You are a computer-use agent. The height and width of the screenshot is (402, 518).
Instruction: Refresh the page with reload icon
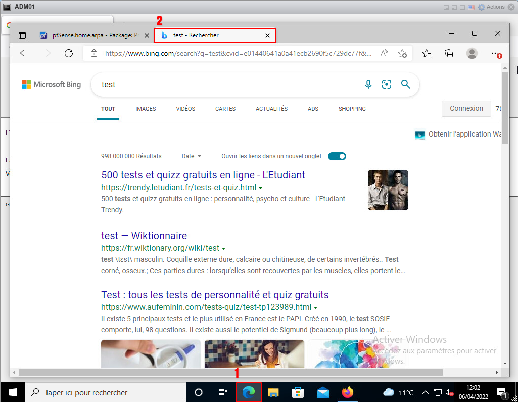[69, 53]
